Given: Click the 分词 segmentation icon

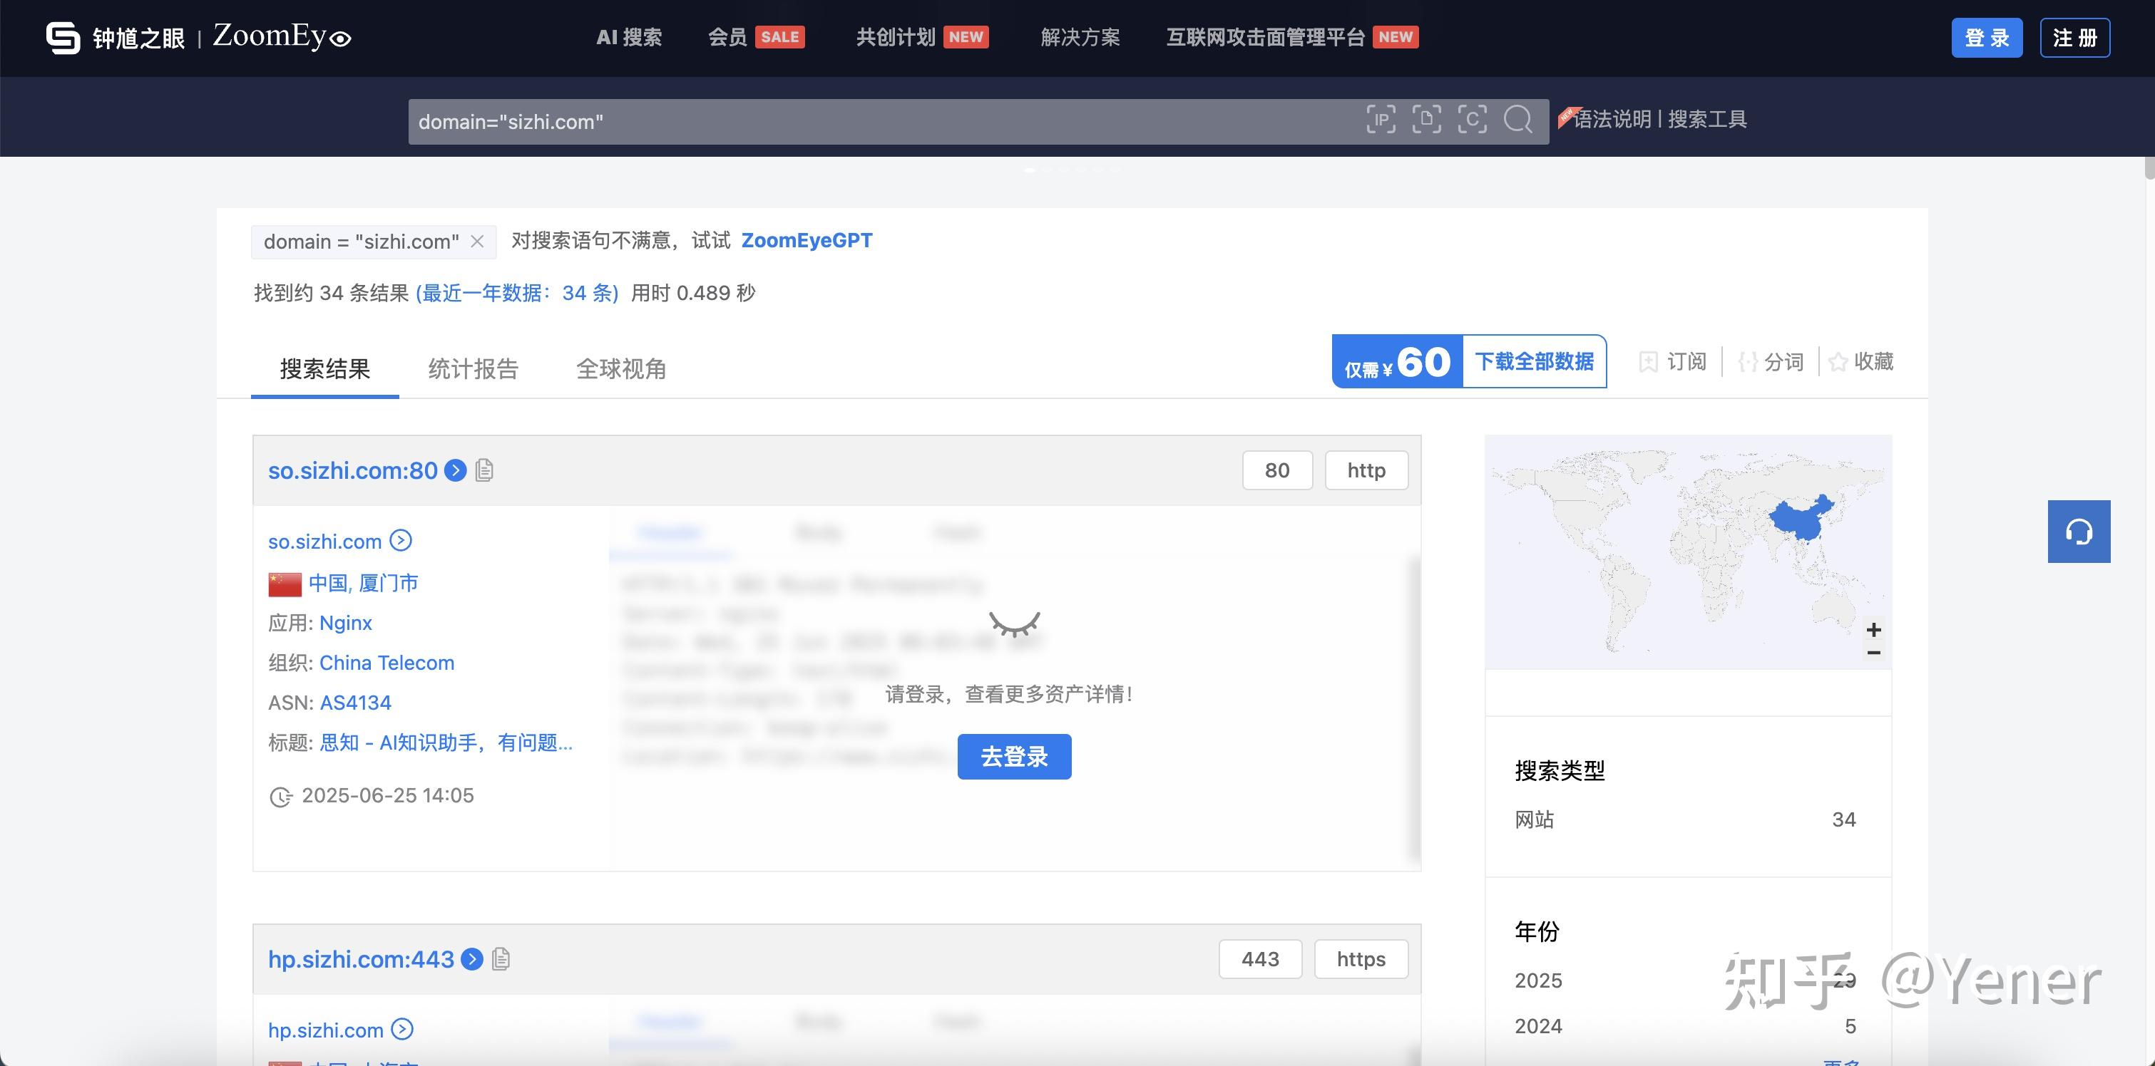Looking at the screenshot, I should [x=1748, y=361].
